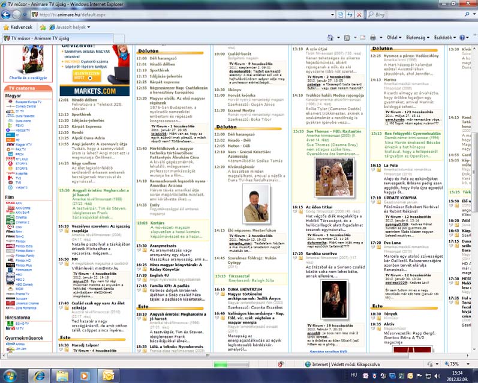Screen dimensions: 478x383
Task: Click the ECHO TV channel logo
Action: point(10,324)
